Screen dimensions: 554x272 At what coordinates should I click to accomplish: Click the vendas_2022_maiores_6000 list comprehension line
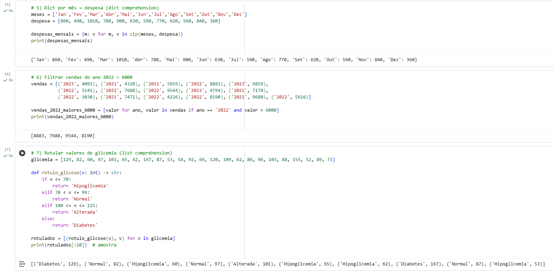[x=155, y=110]
